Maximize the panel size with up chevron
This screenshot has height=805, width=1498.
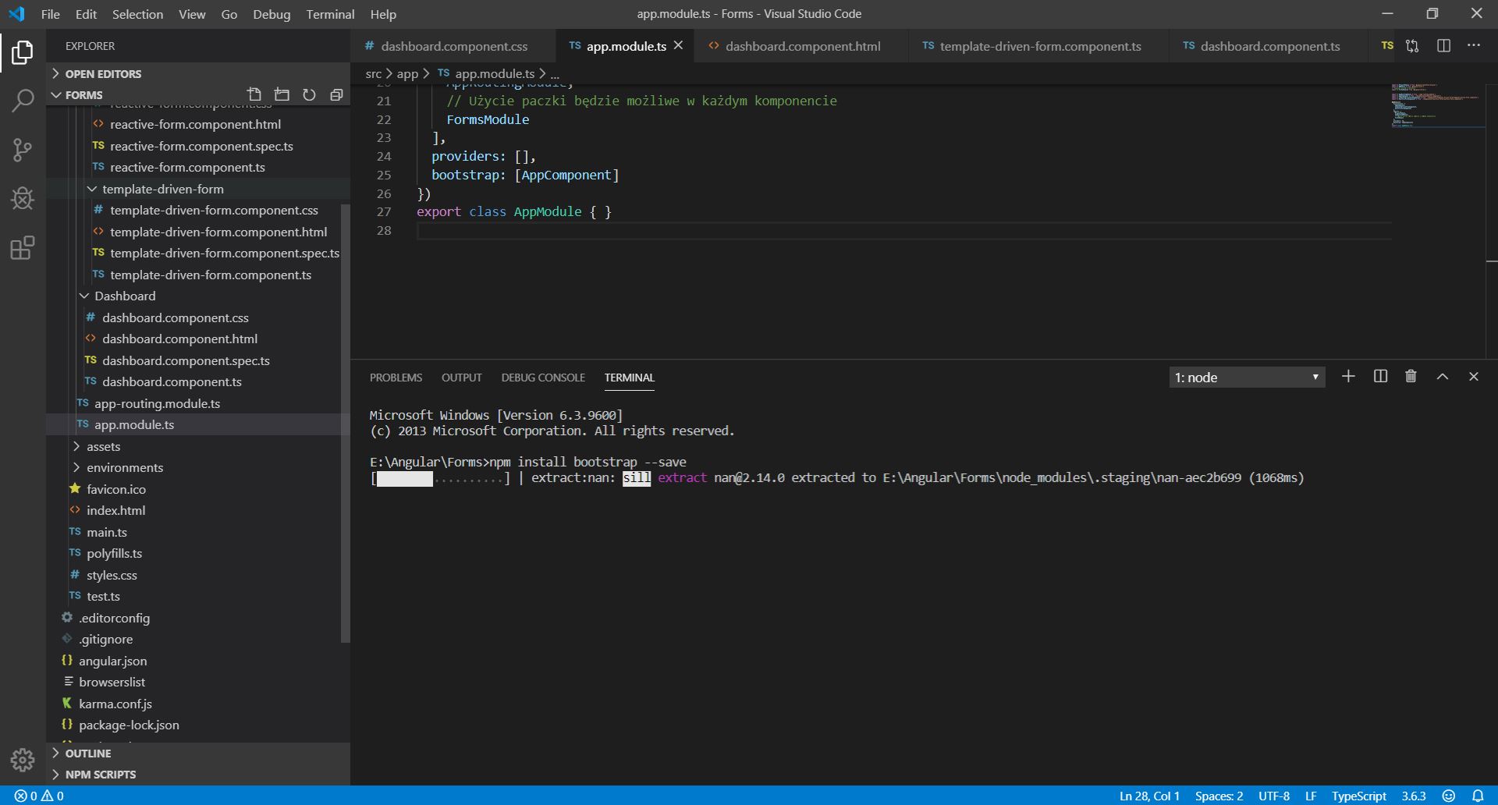pos(1443,377)
